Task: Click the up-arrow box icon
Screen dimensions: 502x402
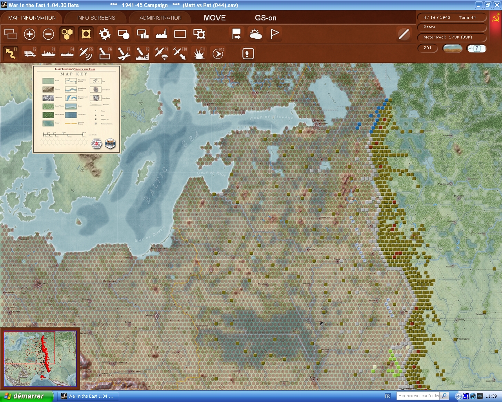Action: click(x=248, y=53)
